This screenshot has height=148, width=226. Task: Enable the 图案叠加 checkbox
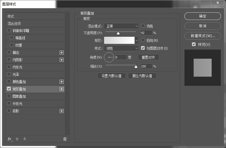[9, 96]
